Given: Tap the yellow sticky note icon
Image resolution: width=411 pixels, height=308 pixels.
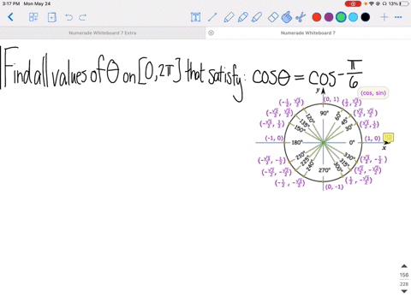Looking at the screenshot, I should (x=388, y=138).
